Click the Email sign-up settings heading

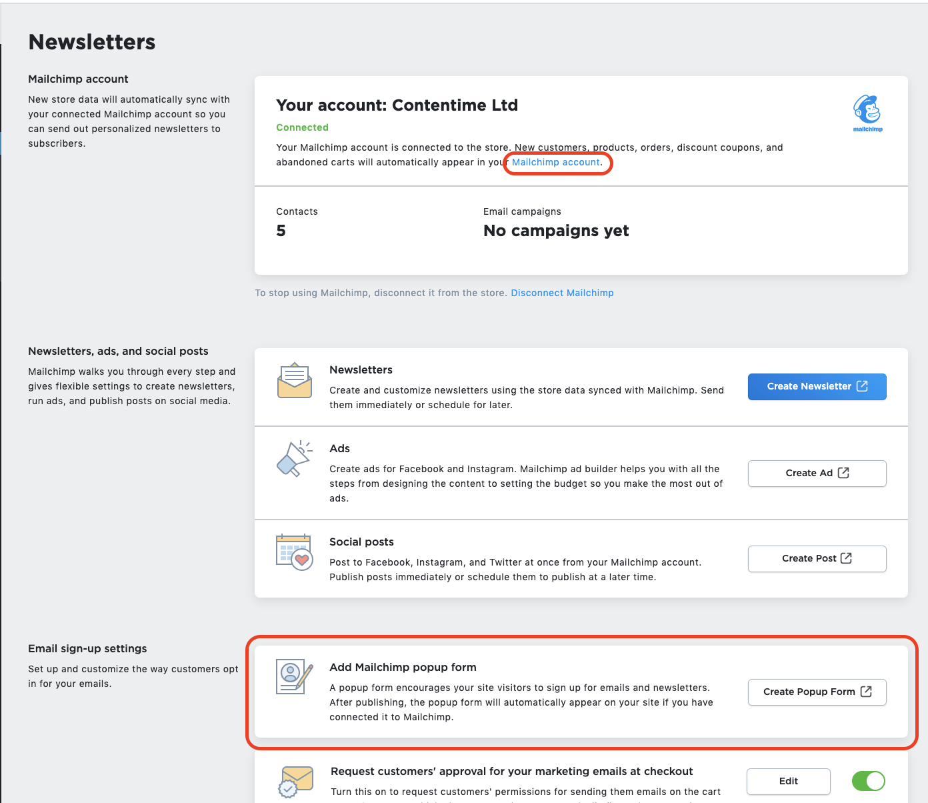click(87, 648)
